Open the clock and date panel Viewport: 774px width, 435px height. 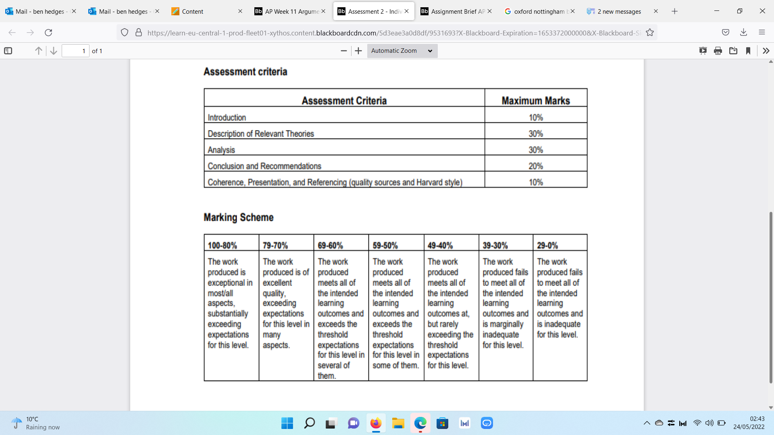[x=749, y=423]
